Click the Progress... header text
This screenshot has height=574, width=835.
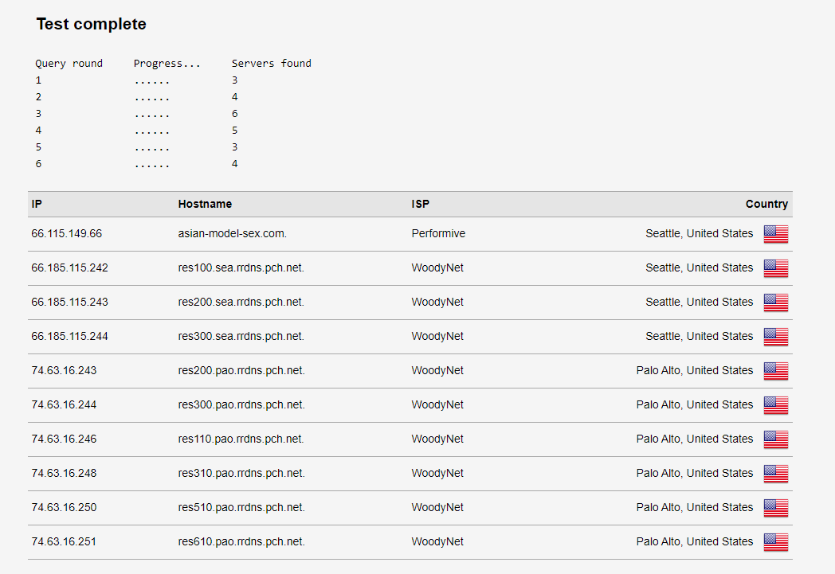tap(167, 64)
